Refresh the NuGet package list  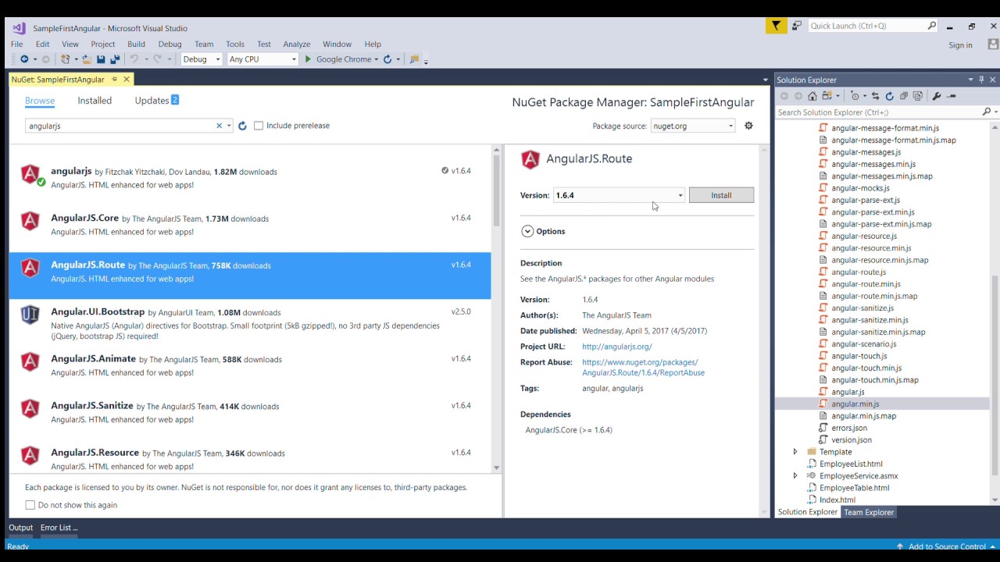[242, 126]
